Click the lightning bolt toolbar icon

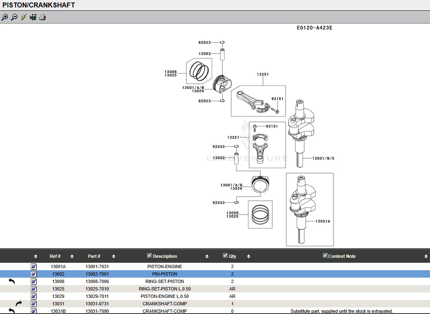24,17
